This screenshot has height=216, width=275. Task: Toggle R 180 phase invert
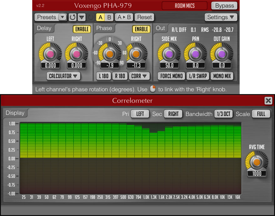pyautogui.click(x=120, y=76)
